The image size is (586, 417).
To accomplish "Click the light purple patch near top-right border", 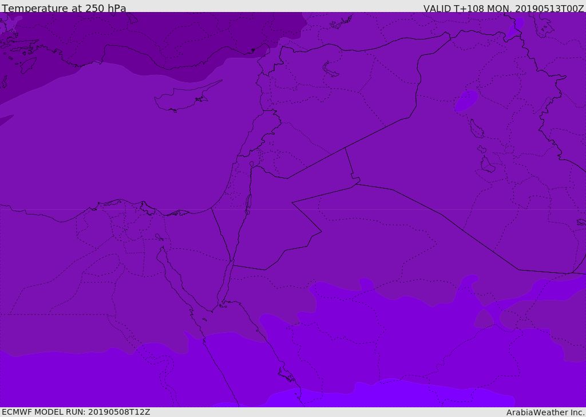I will pyautogui.click(x=516, y=27).
